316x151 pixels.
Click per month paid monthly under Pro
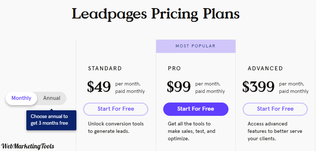point(210,88)
